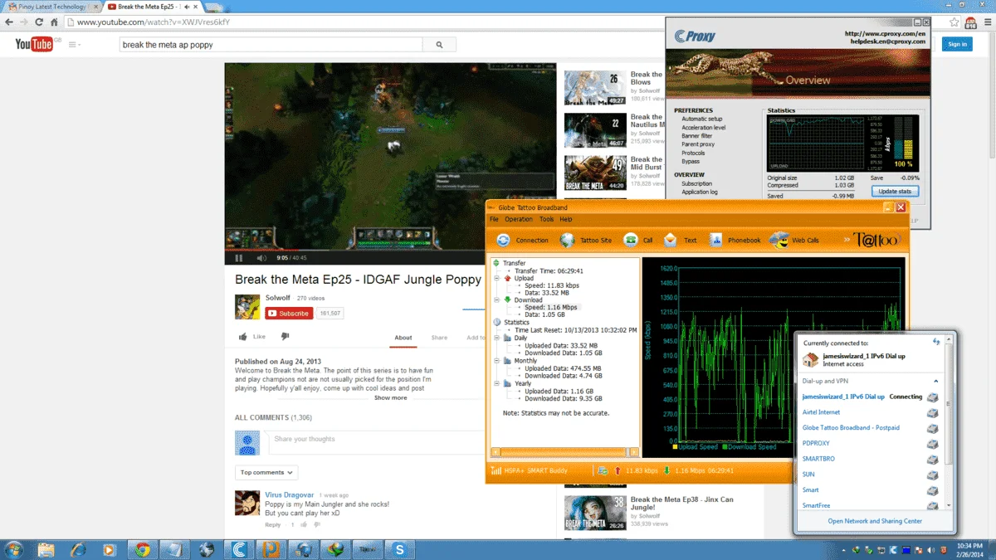The image size is (996, 560).
Task: Click Virus Dragovar commenter name
Action: (x=290, y=494)
